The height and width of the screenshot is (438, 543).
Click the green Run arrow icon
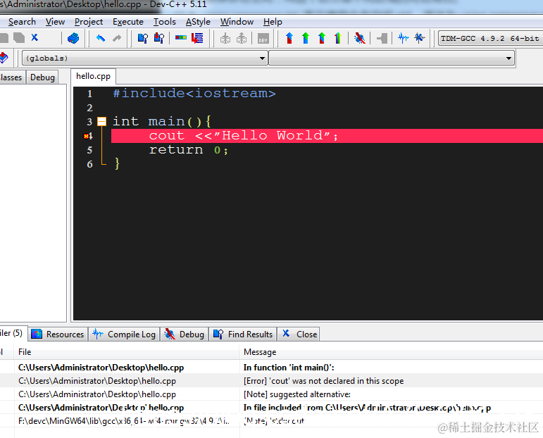(306, 38)
